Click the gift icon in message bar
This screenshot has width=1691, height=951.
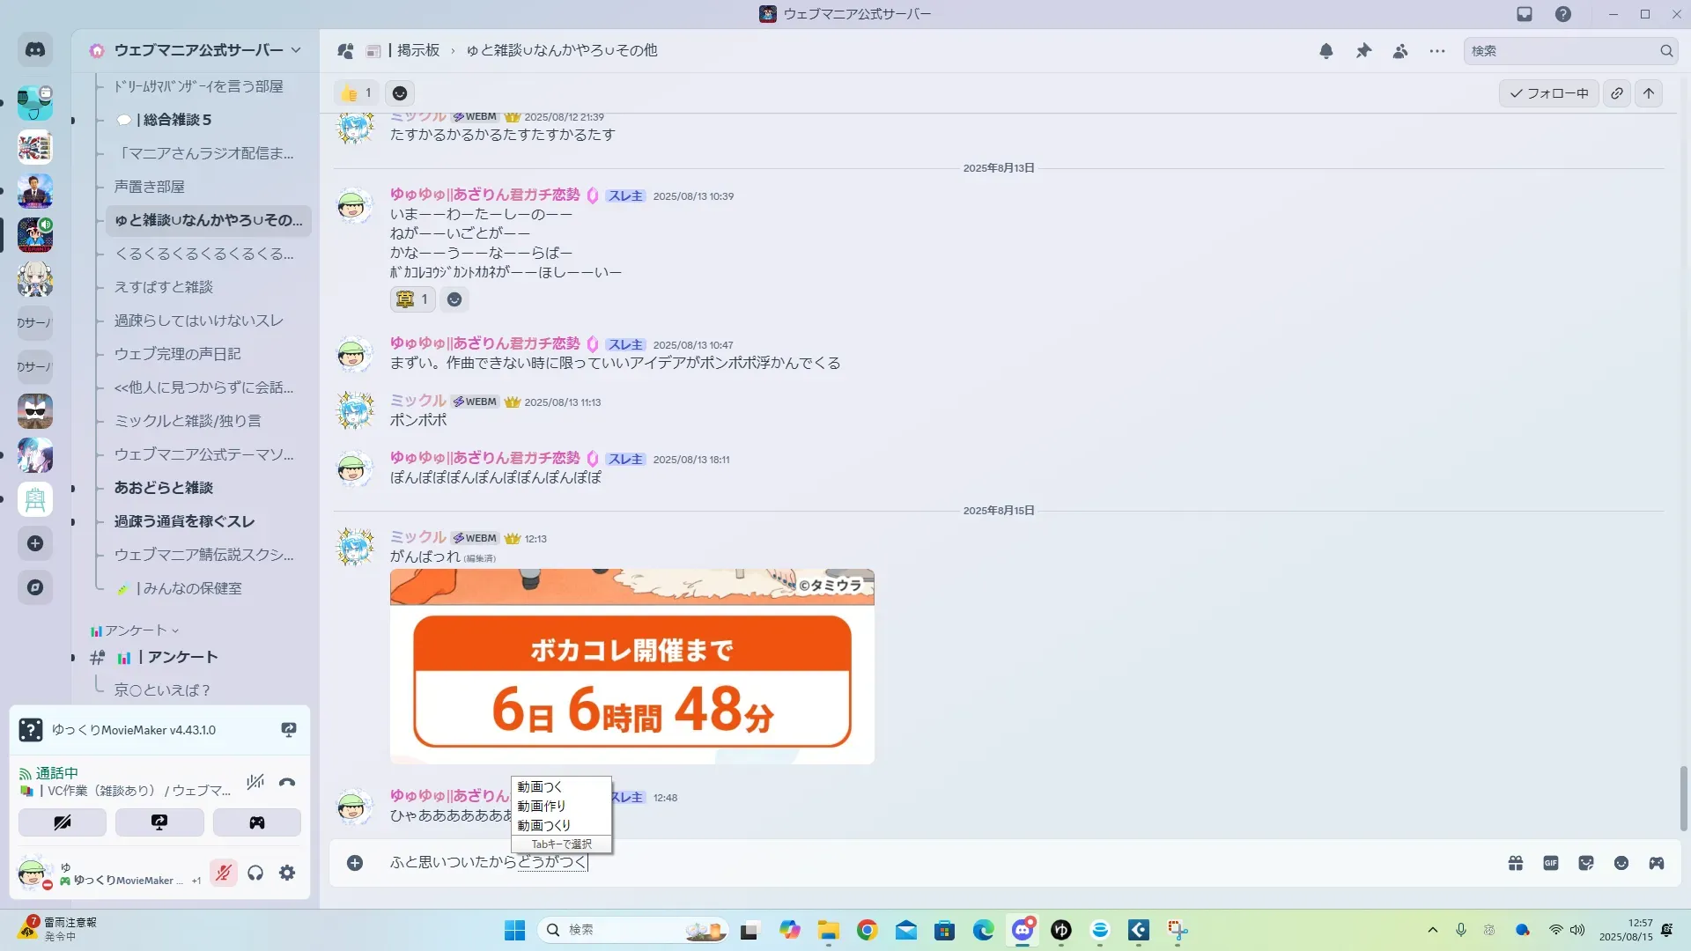pyautogui.click(x=1516, y=863)
